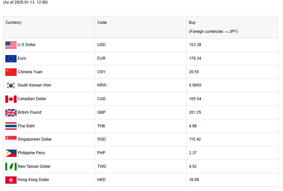Image resolution: width=283 pixels, height=191 pixels.
Task: Click the U.S. flag icon
Action: pyautogui.click(x=11, y=45)
